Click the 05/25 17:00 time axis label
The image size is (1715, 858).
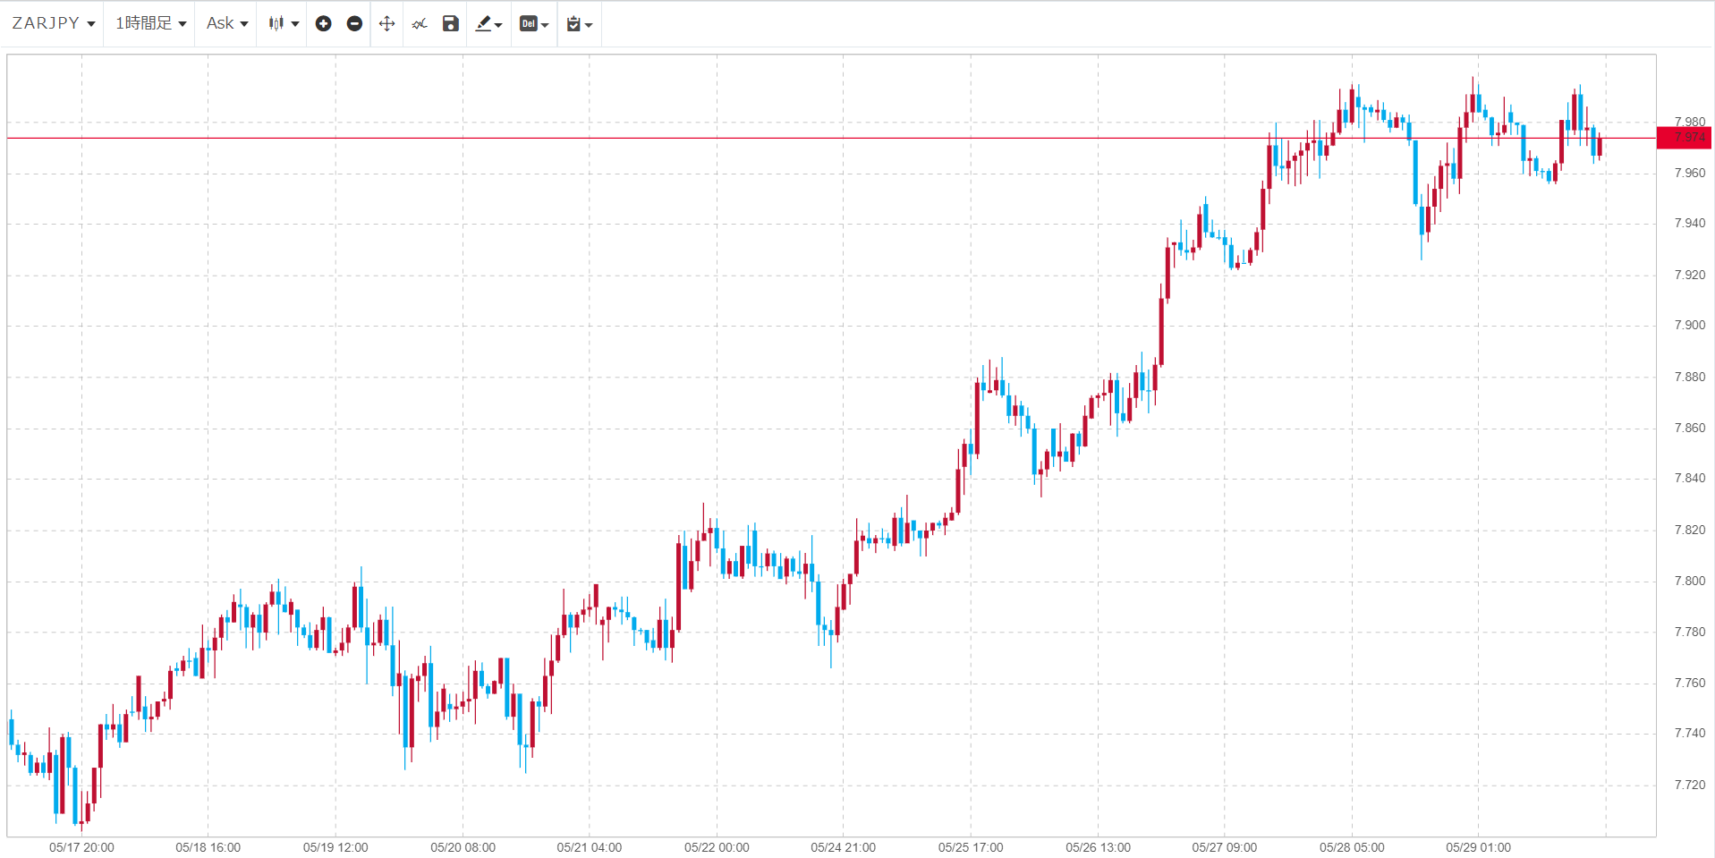click(971, 847)
